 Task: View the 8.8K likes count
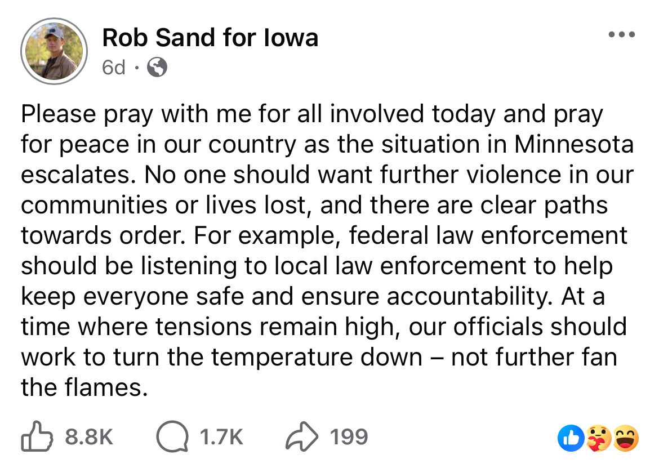click(x=90, y=437)
